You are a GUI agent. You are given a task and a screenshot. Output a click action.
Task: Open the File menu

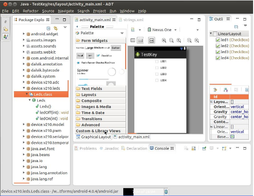pyautogui.click(x=5, y=11)
